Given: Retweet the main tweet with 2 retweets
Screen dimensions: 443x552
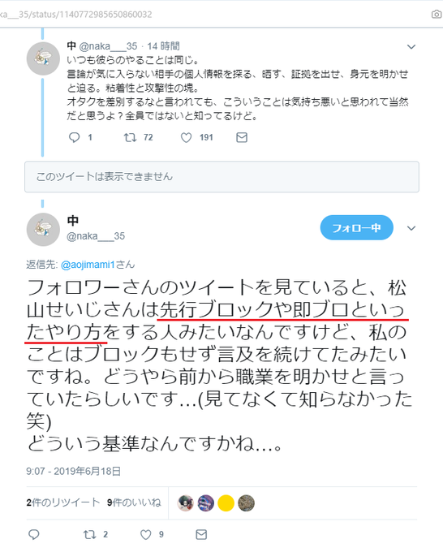Looking at the screenshot, I should click(x=90, y=534).
